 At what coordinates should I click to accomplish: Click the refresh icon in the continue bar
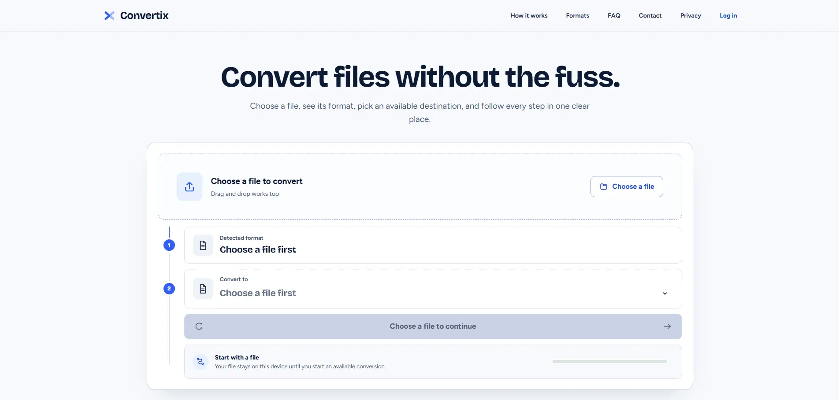199,326
